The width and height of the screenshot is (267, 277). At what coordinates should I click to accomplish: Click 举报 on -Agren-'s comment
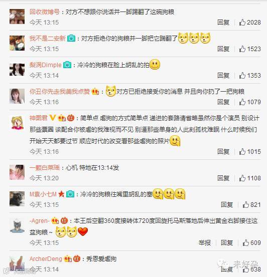pos(205,243)
